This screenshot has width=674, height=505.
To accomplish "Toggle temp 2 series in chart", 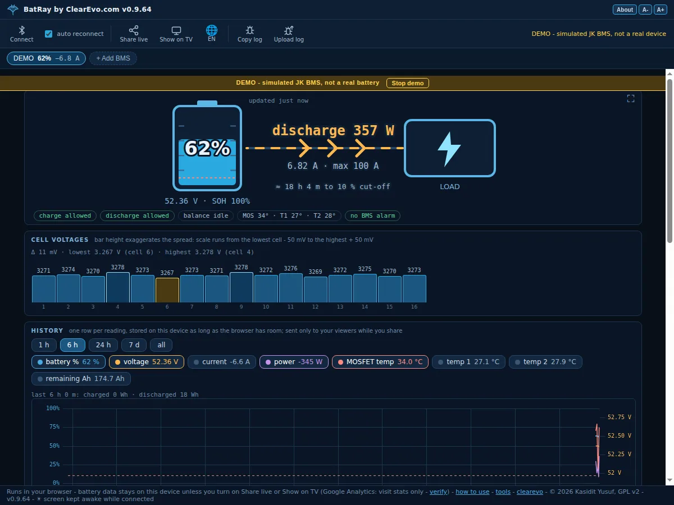I will (545, 362).
